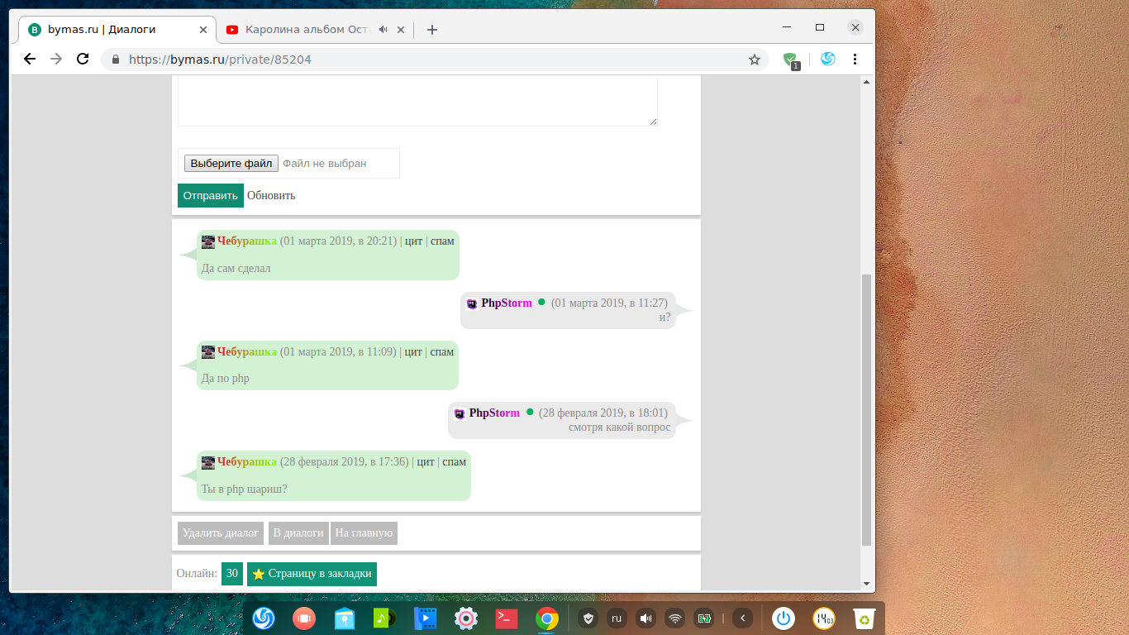Screen dimensions: 1129x635
Task: Click the Удалить диалог button
Action: click(221, 533)
